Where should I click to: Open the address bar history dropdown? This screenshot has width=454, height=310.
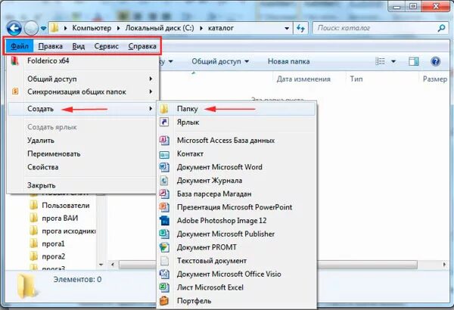(x=287, y=29)
